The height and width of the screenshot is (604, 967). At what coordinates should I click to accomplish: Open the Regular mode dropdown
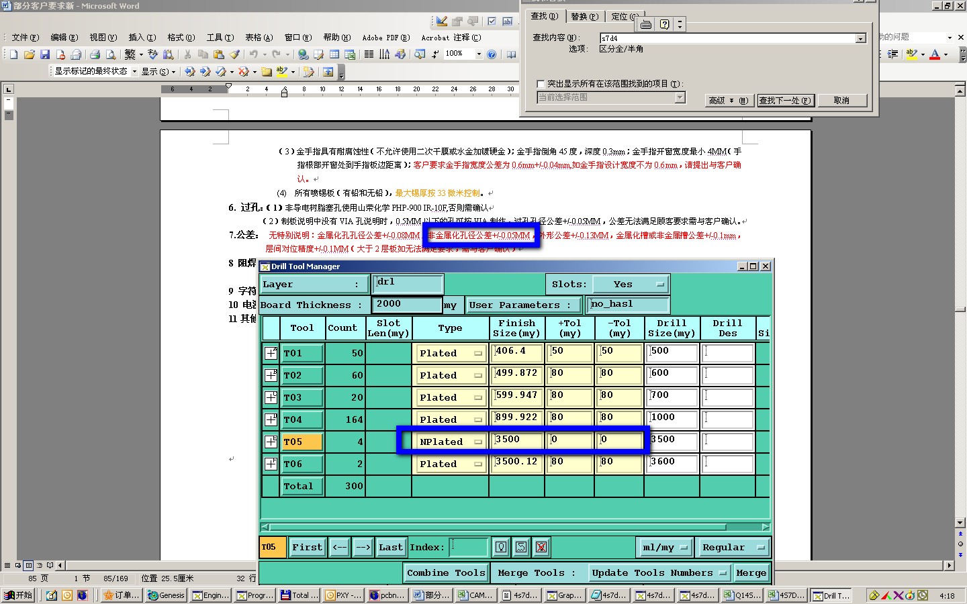pos(733,547)
